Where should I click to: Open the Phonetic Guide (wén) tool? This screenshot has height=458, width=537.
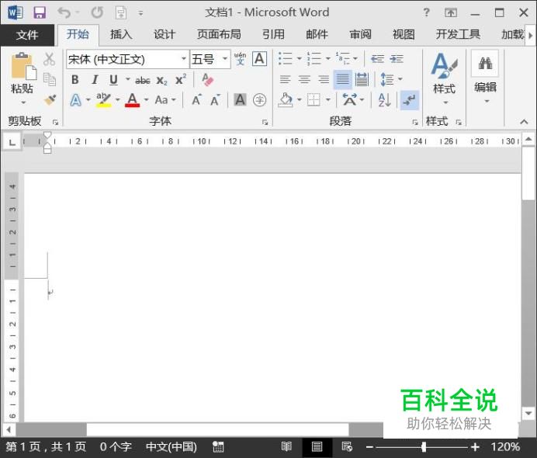click(240, 59)
